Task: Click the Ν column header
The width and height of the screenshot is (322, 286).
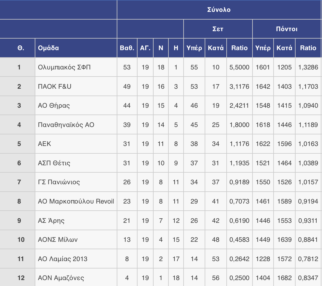Action: [x=161, y=48]
